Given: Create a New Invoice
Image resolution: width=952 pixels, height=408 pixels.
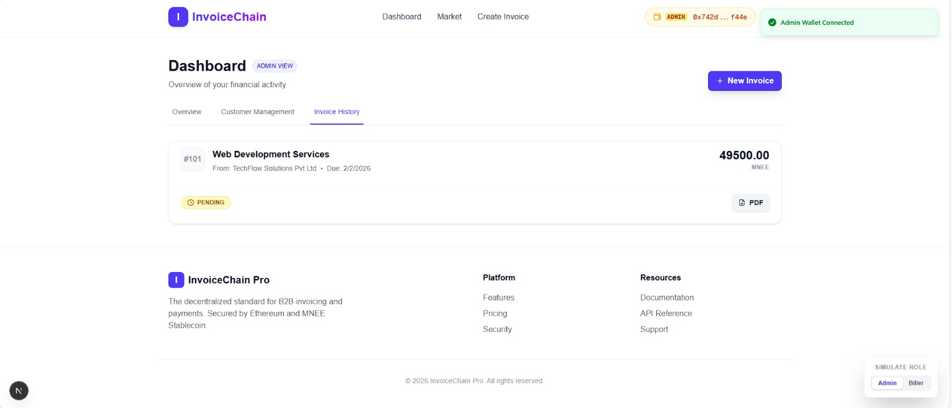Looking at the screenshot, I should coord(744,81).
